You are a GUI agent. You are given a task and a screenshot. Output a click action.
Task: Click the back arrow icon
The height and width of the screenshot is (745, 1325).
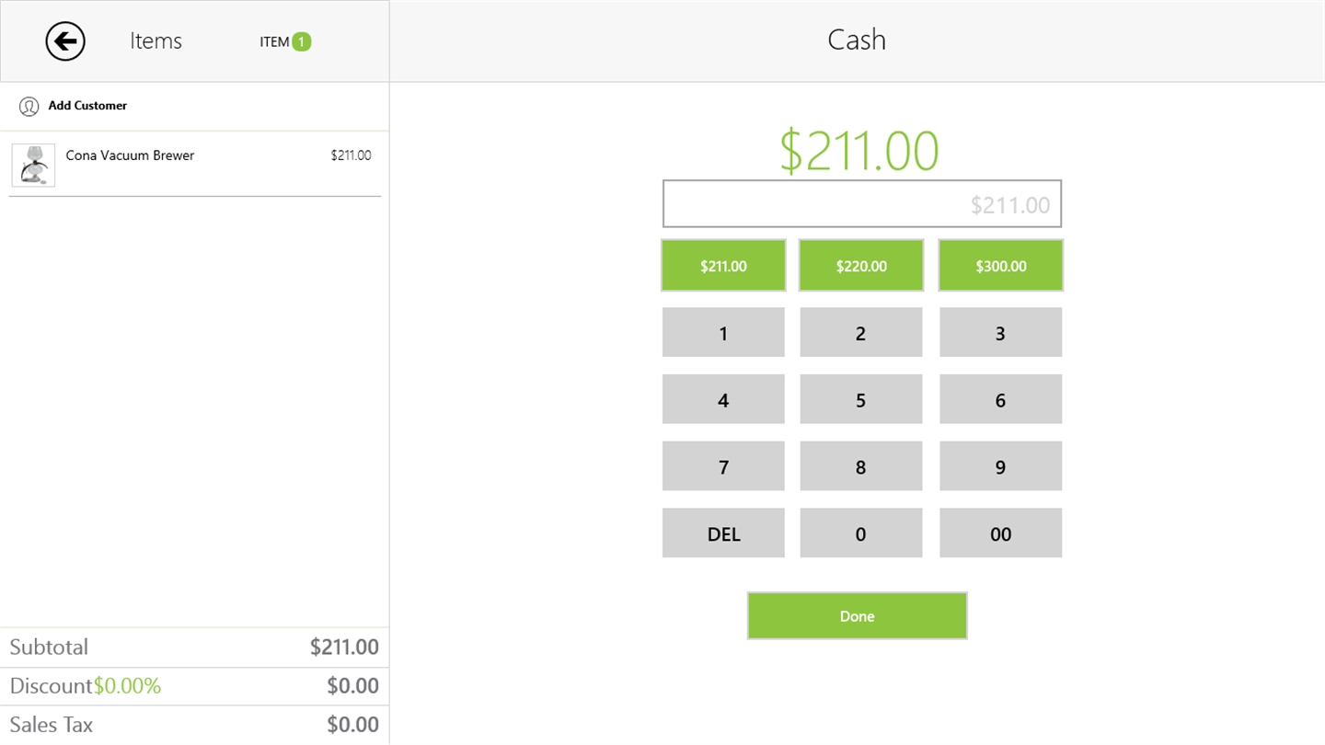click(65, 41)
